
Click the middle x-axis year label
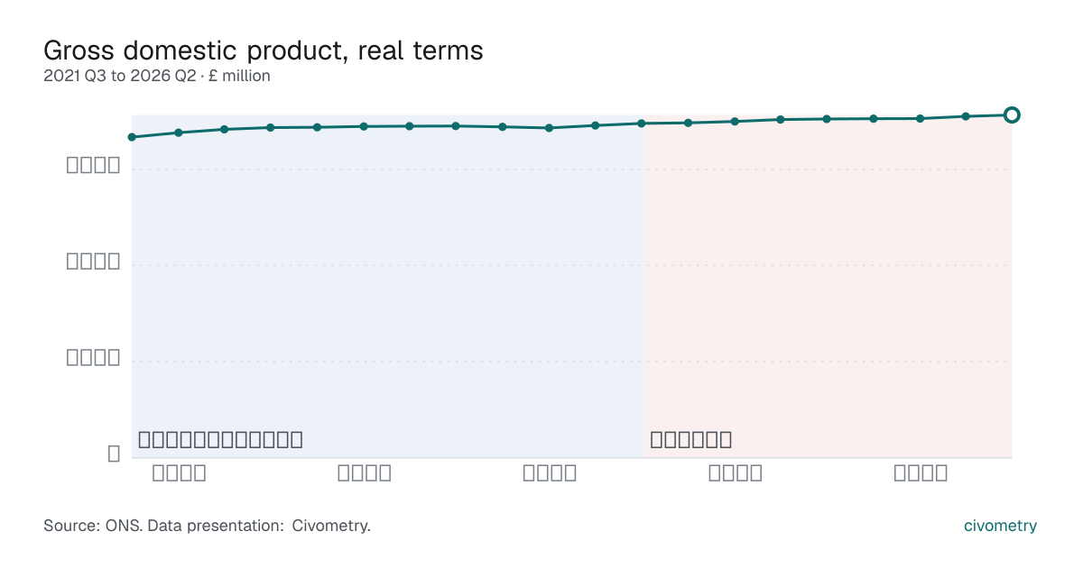click(x=550, y=472)
